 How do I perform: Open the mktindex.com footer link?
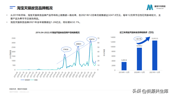pos(24,92)
